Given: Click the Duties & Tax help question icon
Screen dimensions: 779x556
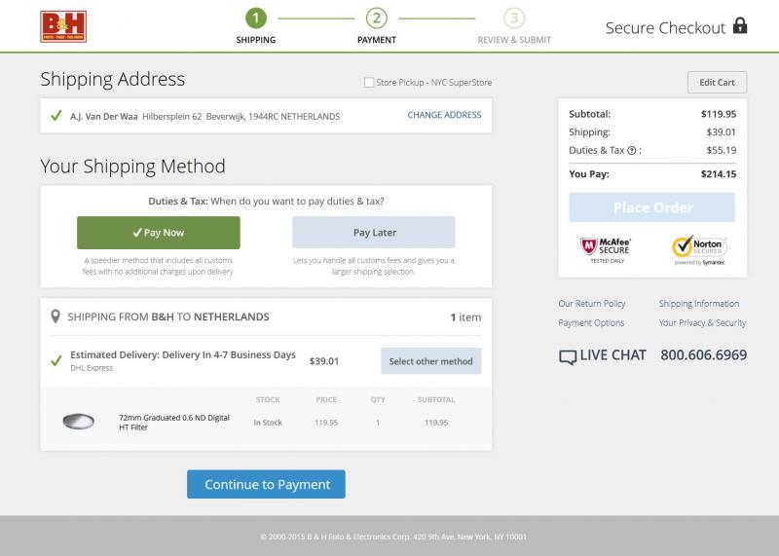Looking at the screenshot, I should 631,151.
